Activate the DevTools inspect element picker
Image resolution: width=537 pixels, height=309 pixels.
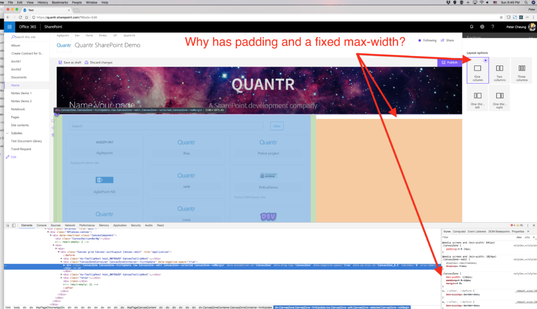tap(7, 225)
